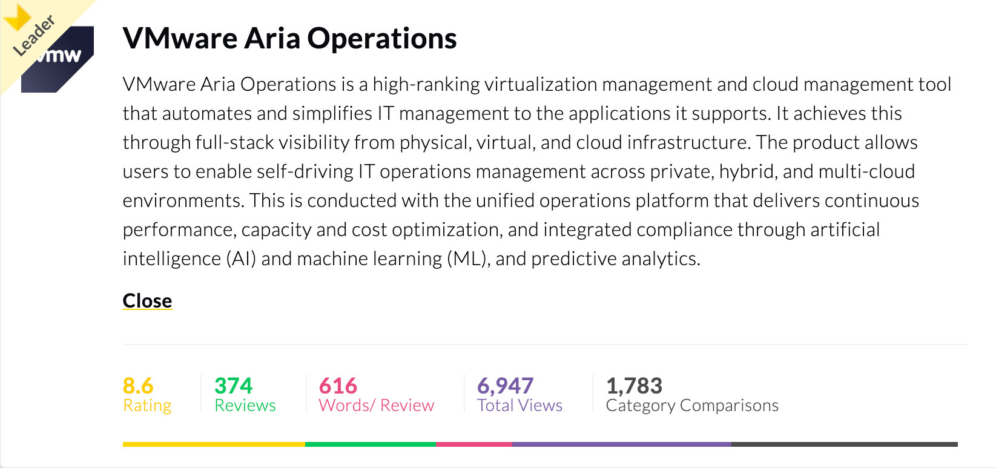Click the Total Views label

click(519, 406)
